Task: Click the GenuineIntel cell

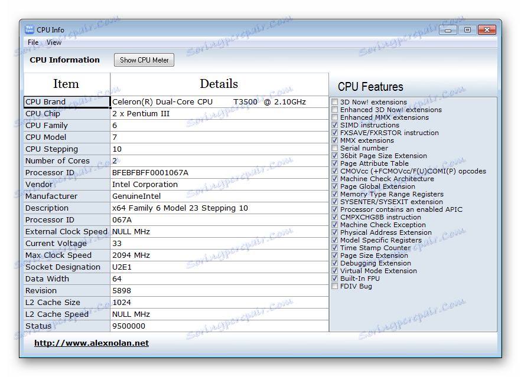Action: (x=219, y=196)
